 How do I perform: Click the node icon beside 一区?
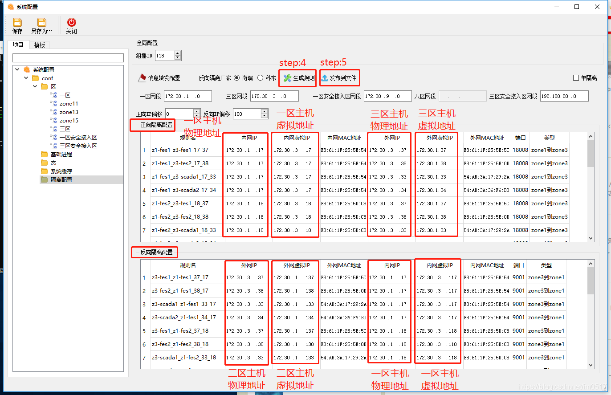click(x=53, y=95)
